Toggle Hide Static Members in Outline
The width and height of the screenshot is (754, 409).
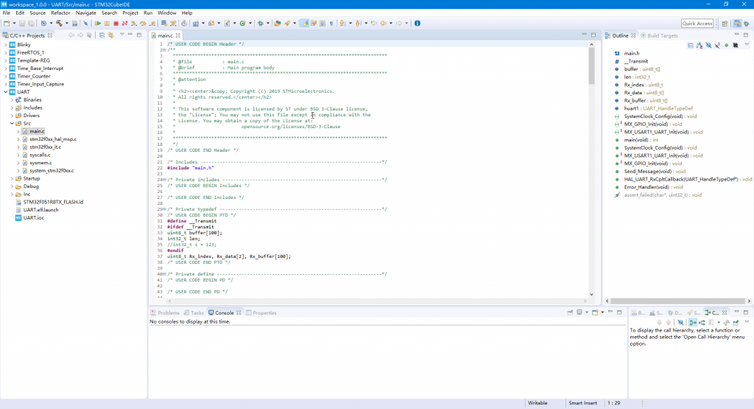pyautogui.click(x=717, y=45)
